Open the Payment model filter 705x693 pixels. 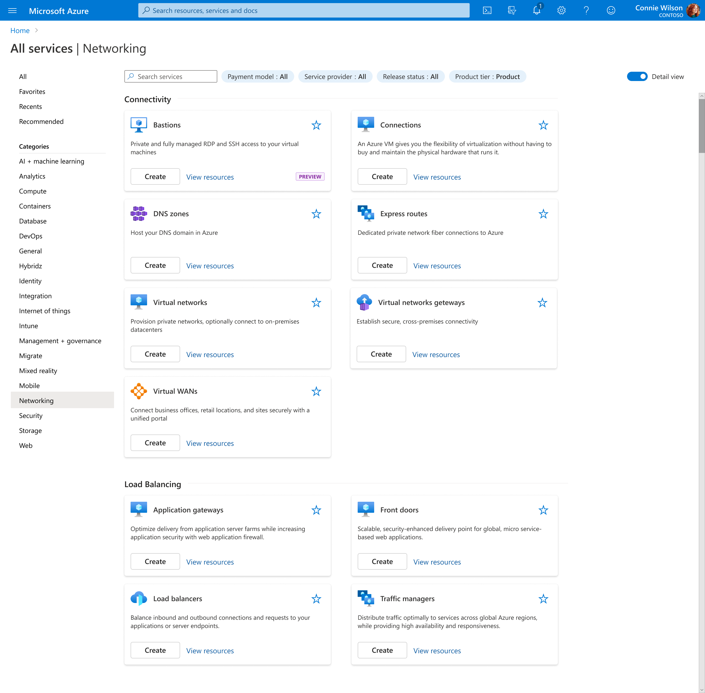tap(257, 76)
